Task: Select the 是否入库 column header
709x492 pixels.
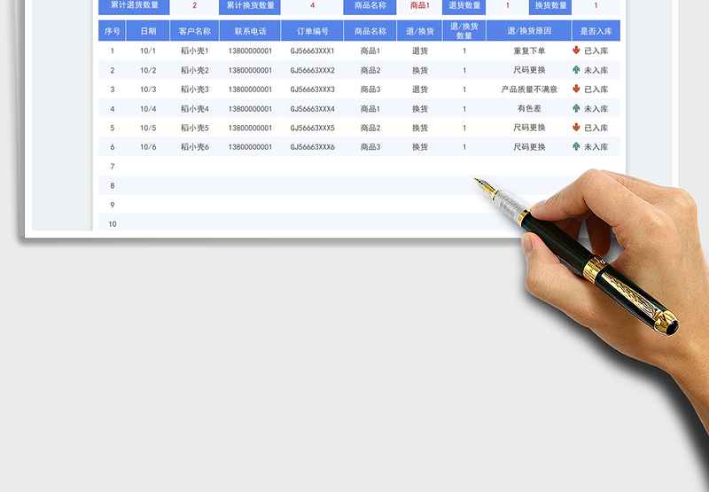Action: click(596, 31)
